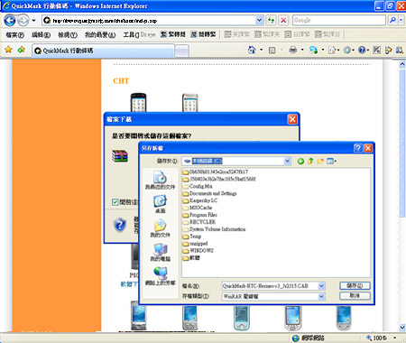Select the Documents and Settings folder
Screen dimensions: 406x343
(209, 193)
